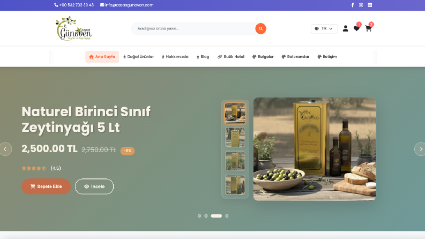Open the Instagram social icon
Screen dimensions: 425x239
click(x=361, y=5)
